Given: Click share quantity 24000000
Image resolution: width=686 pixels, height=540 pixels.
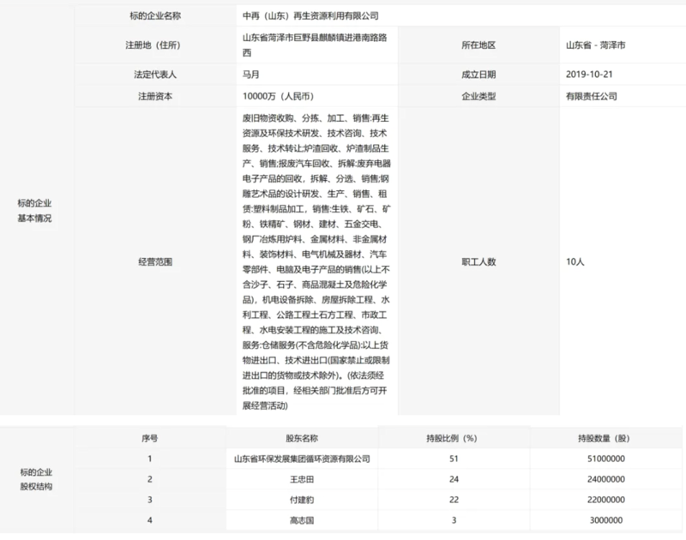Looking at the screenshot, I should (x=606, y=479).
